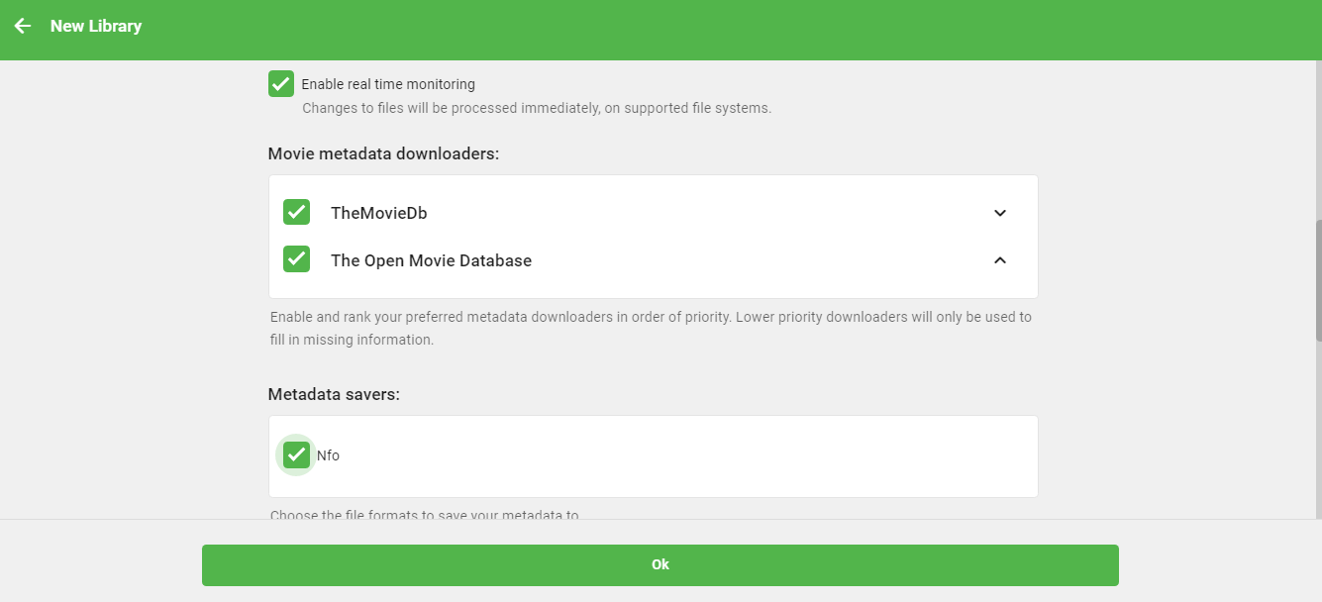Select the 'Metadata savers' heading
The image size is (1322, 602).
click(334, 394)
